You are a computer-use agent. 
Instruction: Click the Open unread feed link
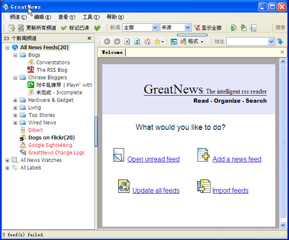coord(153,159)
